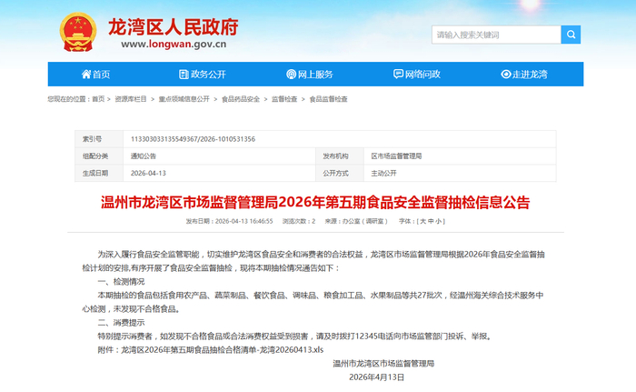Click the eye icon beside 走进龙湾

coord(506,74)
